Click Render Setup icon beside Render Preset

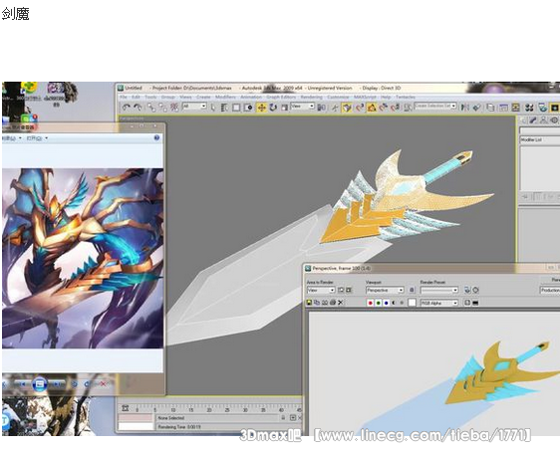[x=467, y=290]
